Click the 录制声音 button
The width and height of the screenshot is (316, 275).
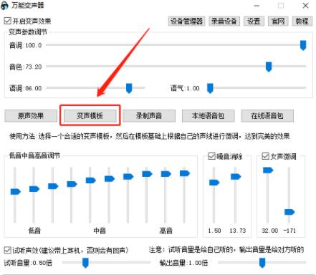pyautogui.click(x=149, y=116)
